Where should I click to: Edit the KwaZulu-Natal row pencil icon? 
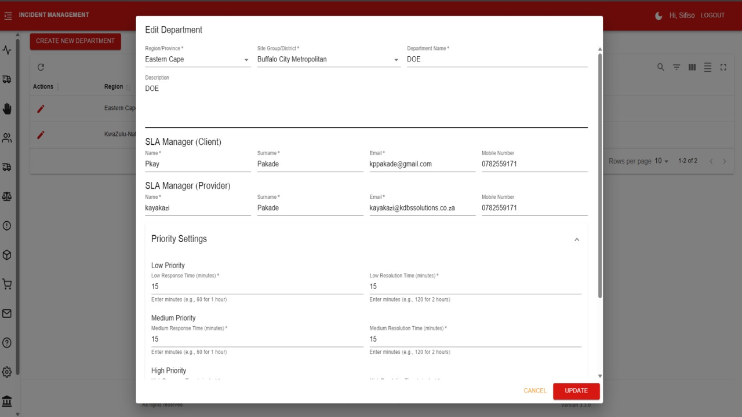coord(41,134)
